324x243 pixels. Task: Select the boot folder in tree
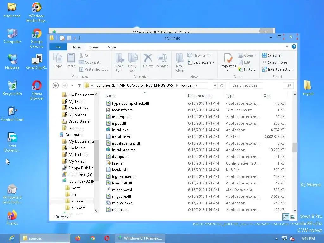click(x=76, y=188)
